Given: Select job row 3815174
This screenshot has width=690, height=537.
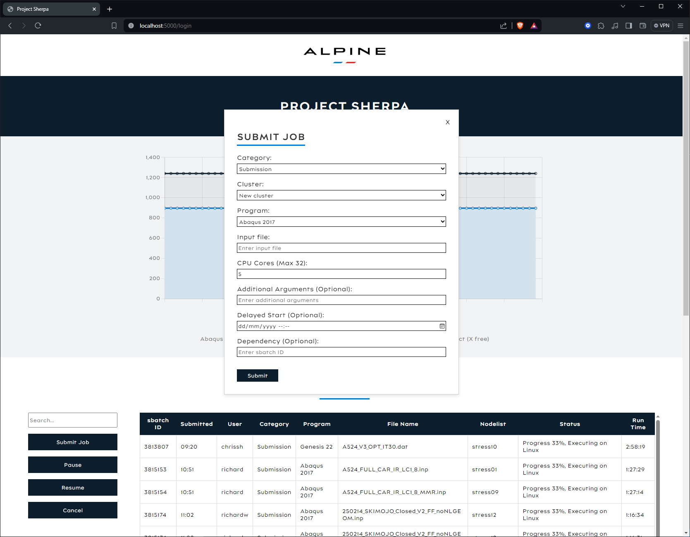Looking at the screenshot, I should click(397, 515).
